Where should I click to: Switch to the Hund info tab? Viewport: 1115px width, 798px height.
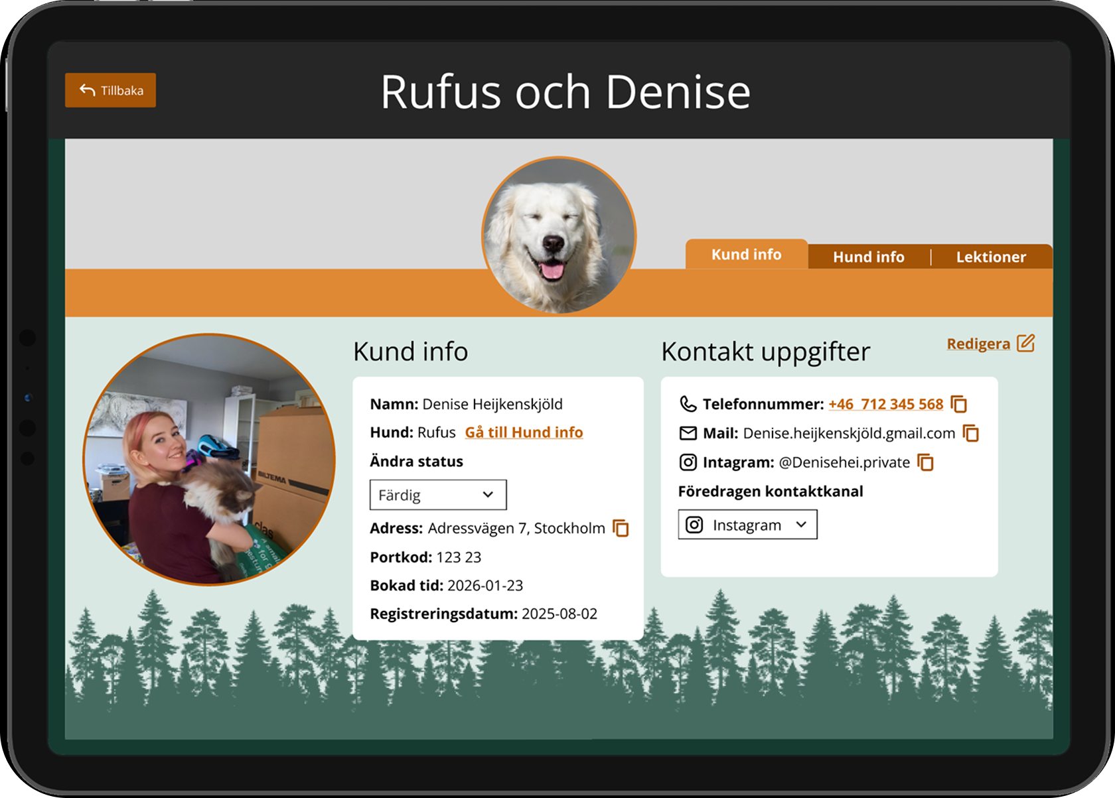coord(869,257)
